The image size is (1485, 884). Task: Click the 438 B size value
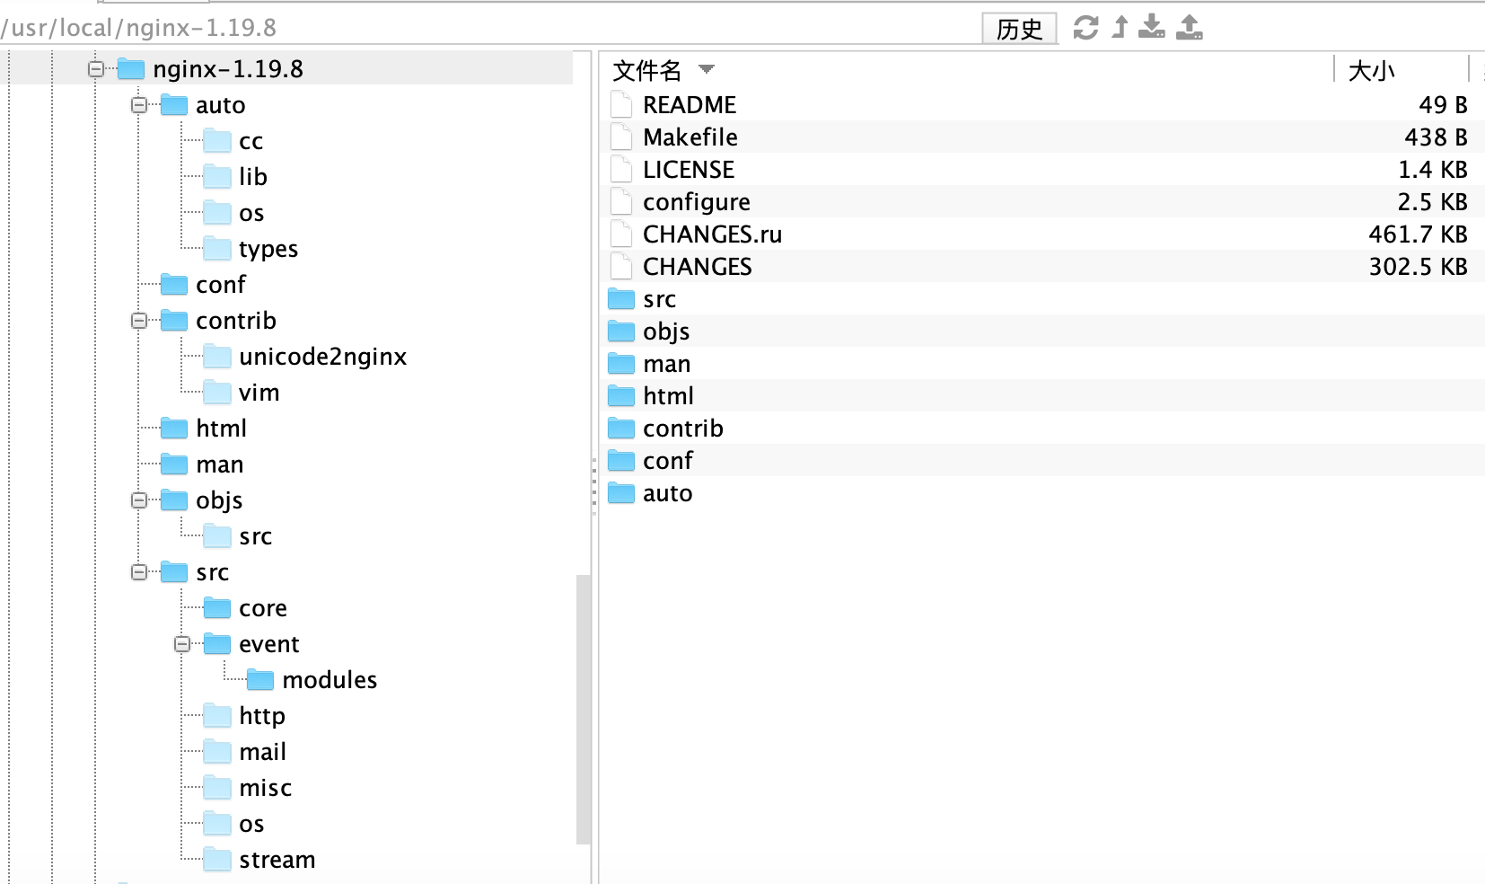point(1436,137)
